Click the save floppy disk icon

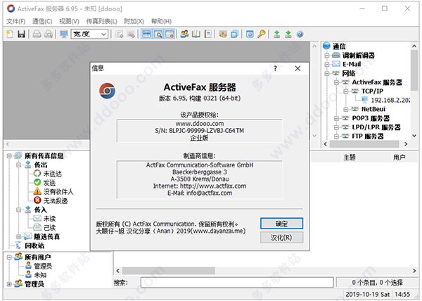(21, 34)
